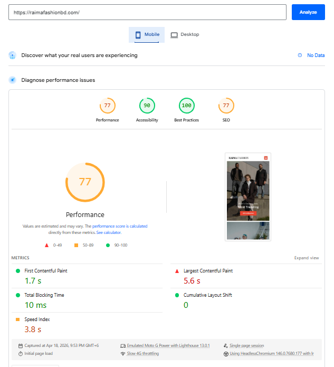334x367 pixels.
Task: Click the Diagnose performance issues icon
Action: tap(12, 80)
